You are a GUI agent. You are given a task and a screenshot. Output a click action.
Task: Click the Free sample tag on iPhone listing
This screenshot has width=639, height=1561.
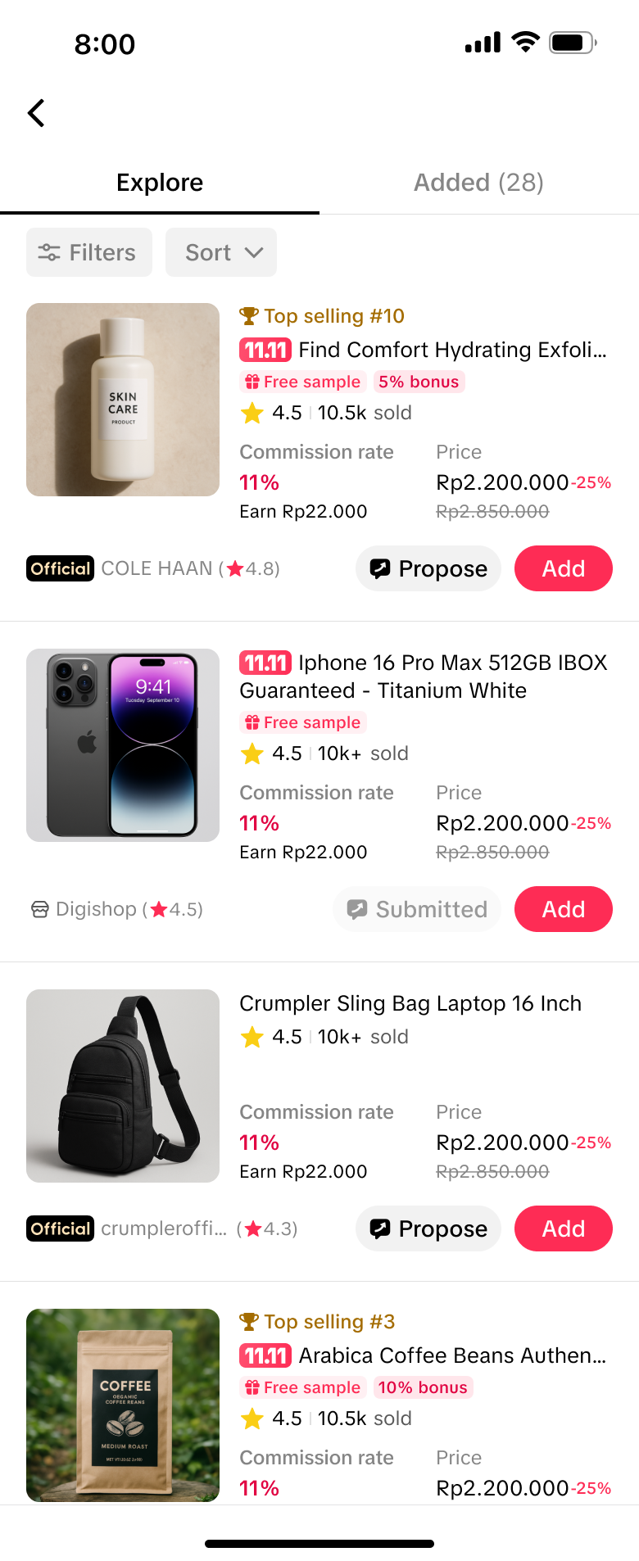[303, 722]
